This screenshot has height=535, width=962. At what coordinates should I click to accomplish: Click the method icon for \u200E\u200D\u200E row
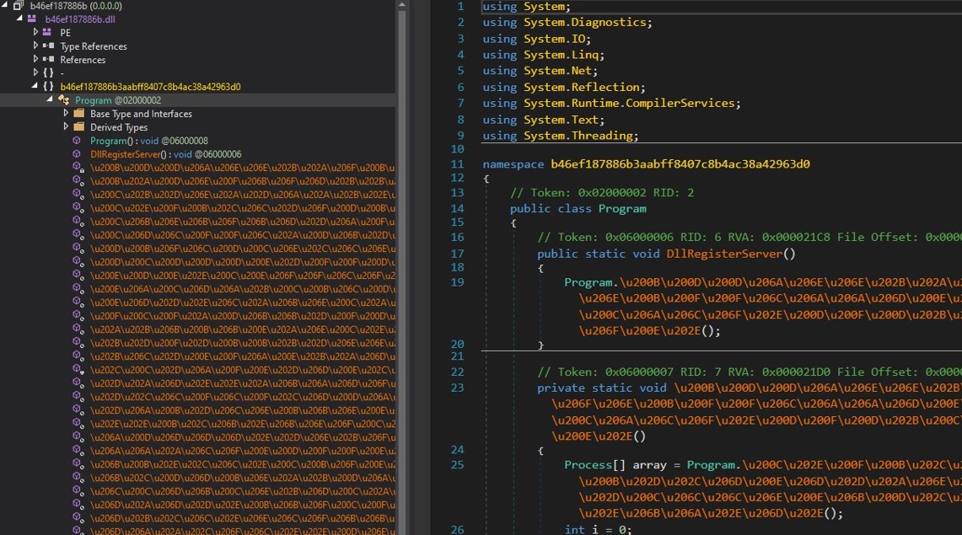click(78, 276)
